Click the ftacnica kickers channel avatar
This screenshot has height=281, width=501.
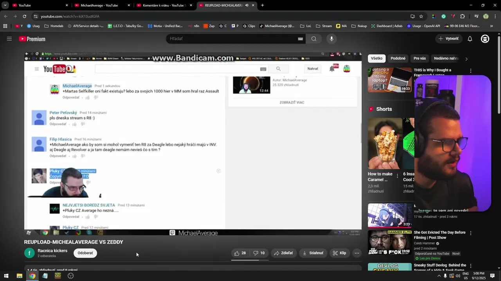[x=29, y=253]
